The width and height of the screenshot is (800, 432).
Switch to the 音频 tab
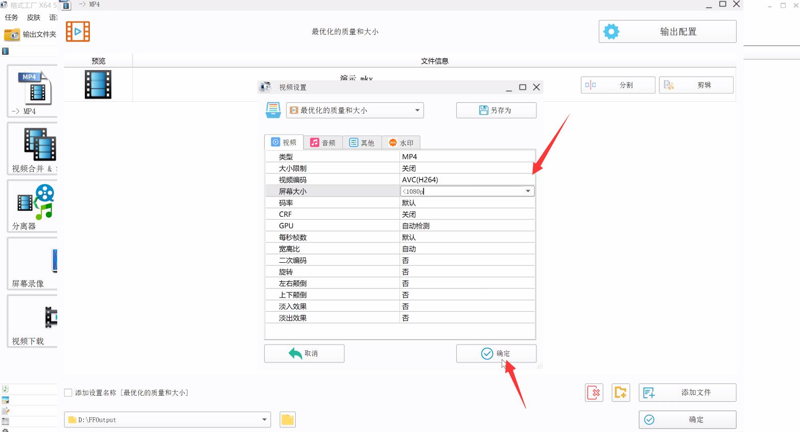323,143
